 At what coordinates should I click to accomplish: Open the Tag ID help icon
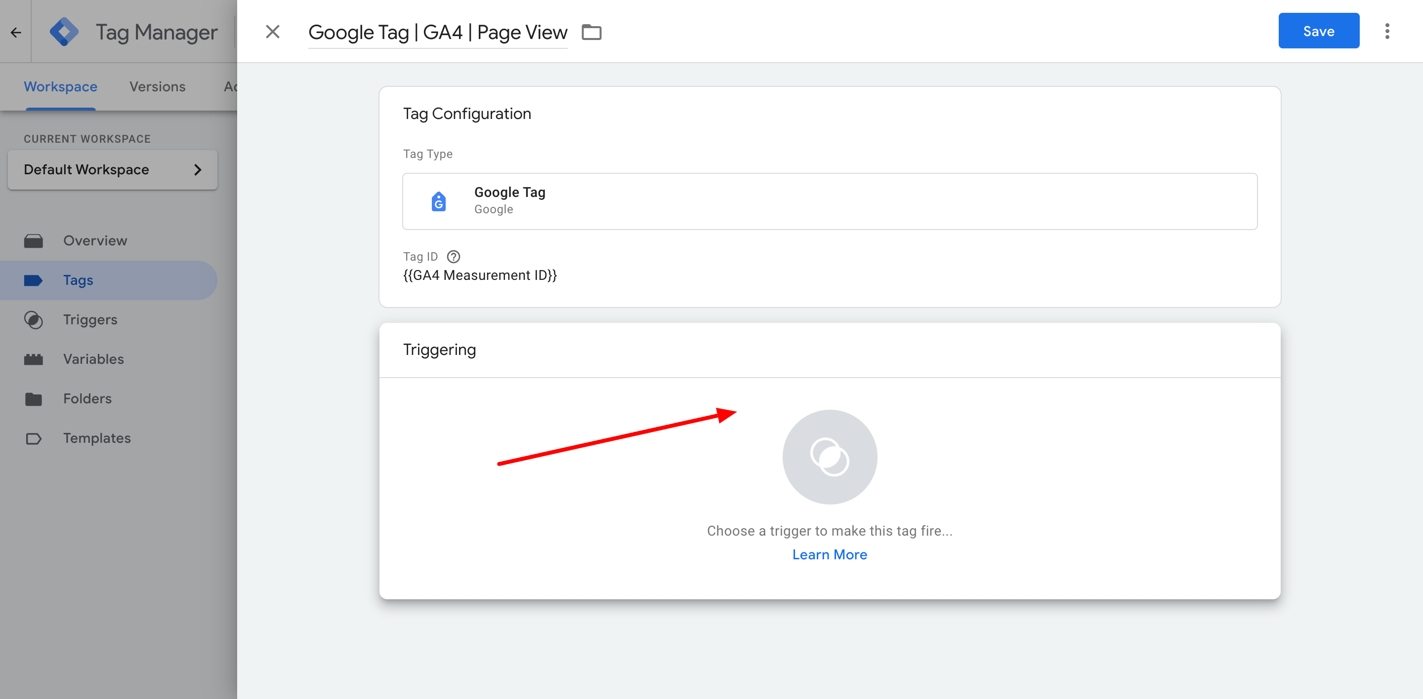click(453, 257)
